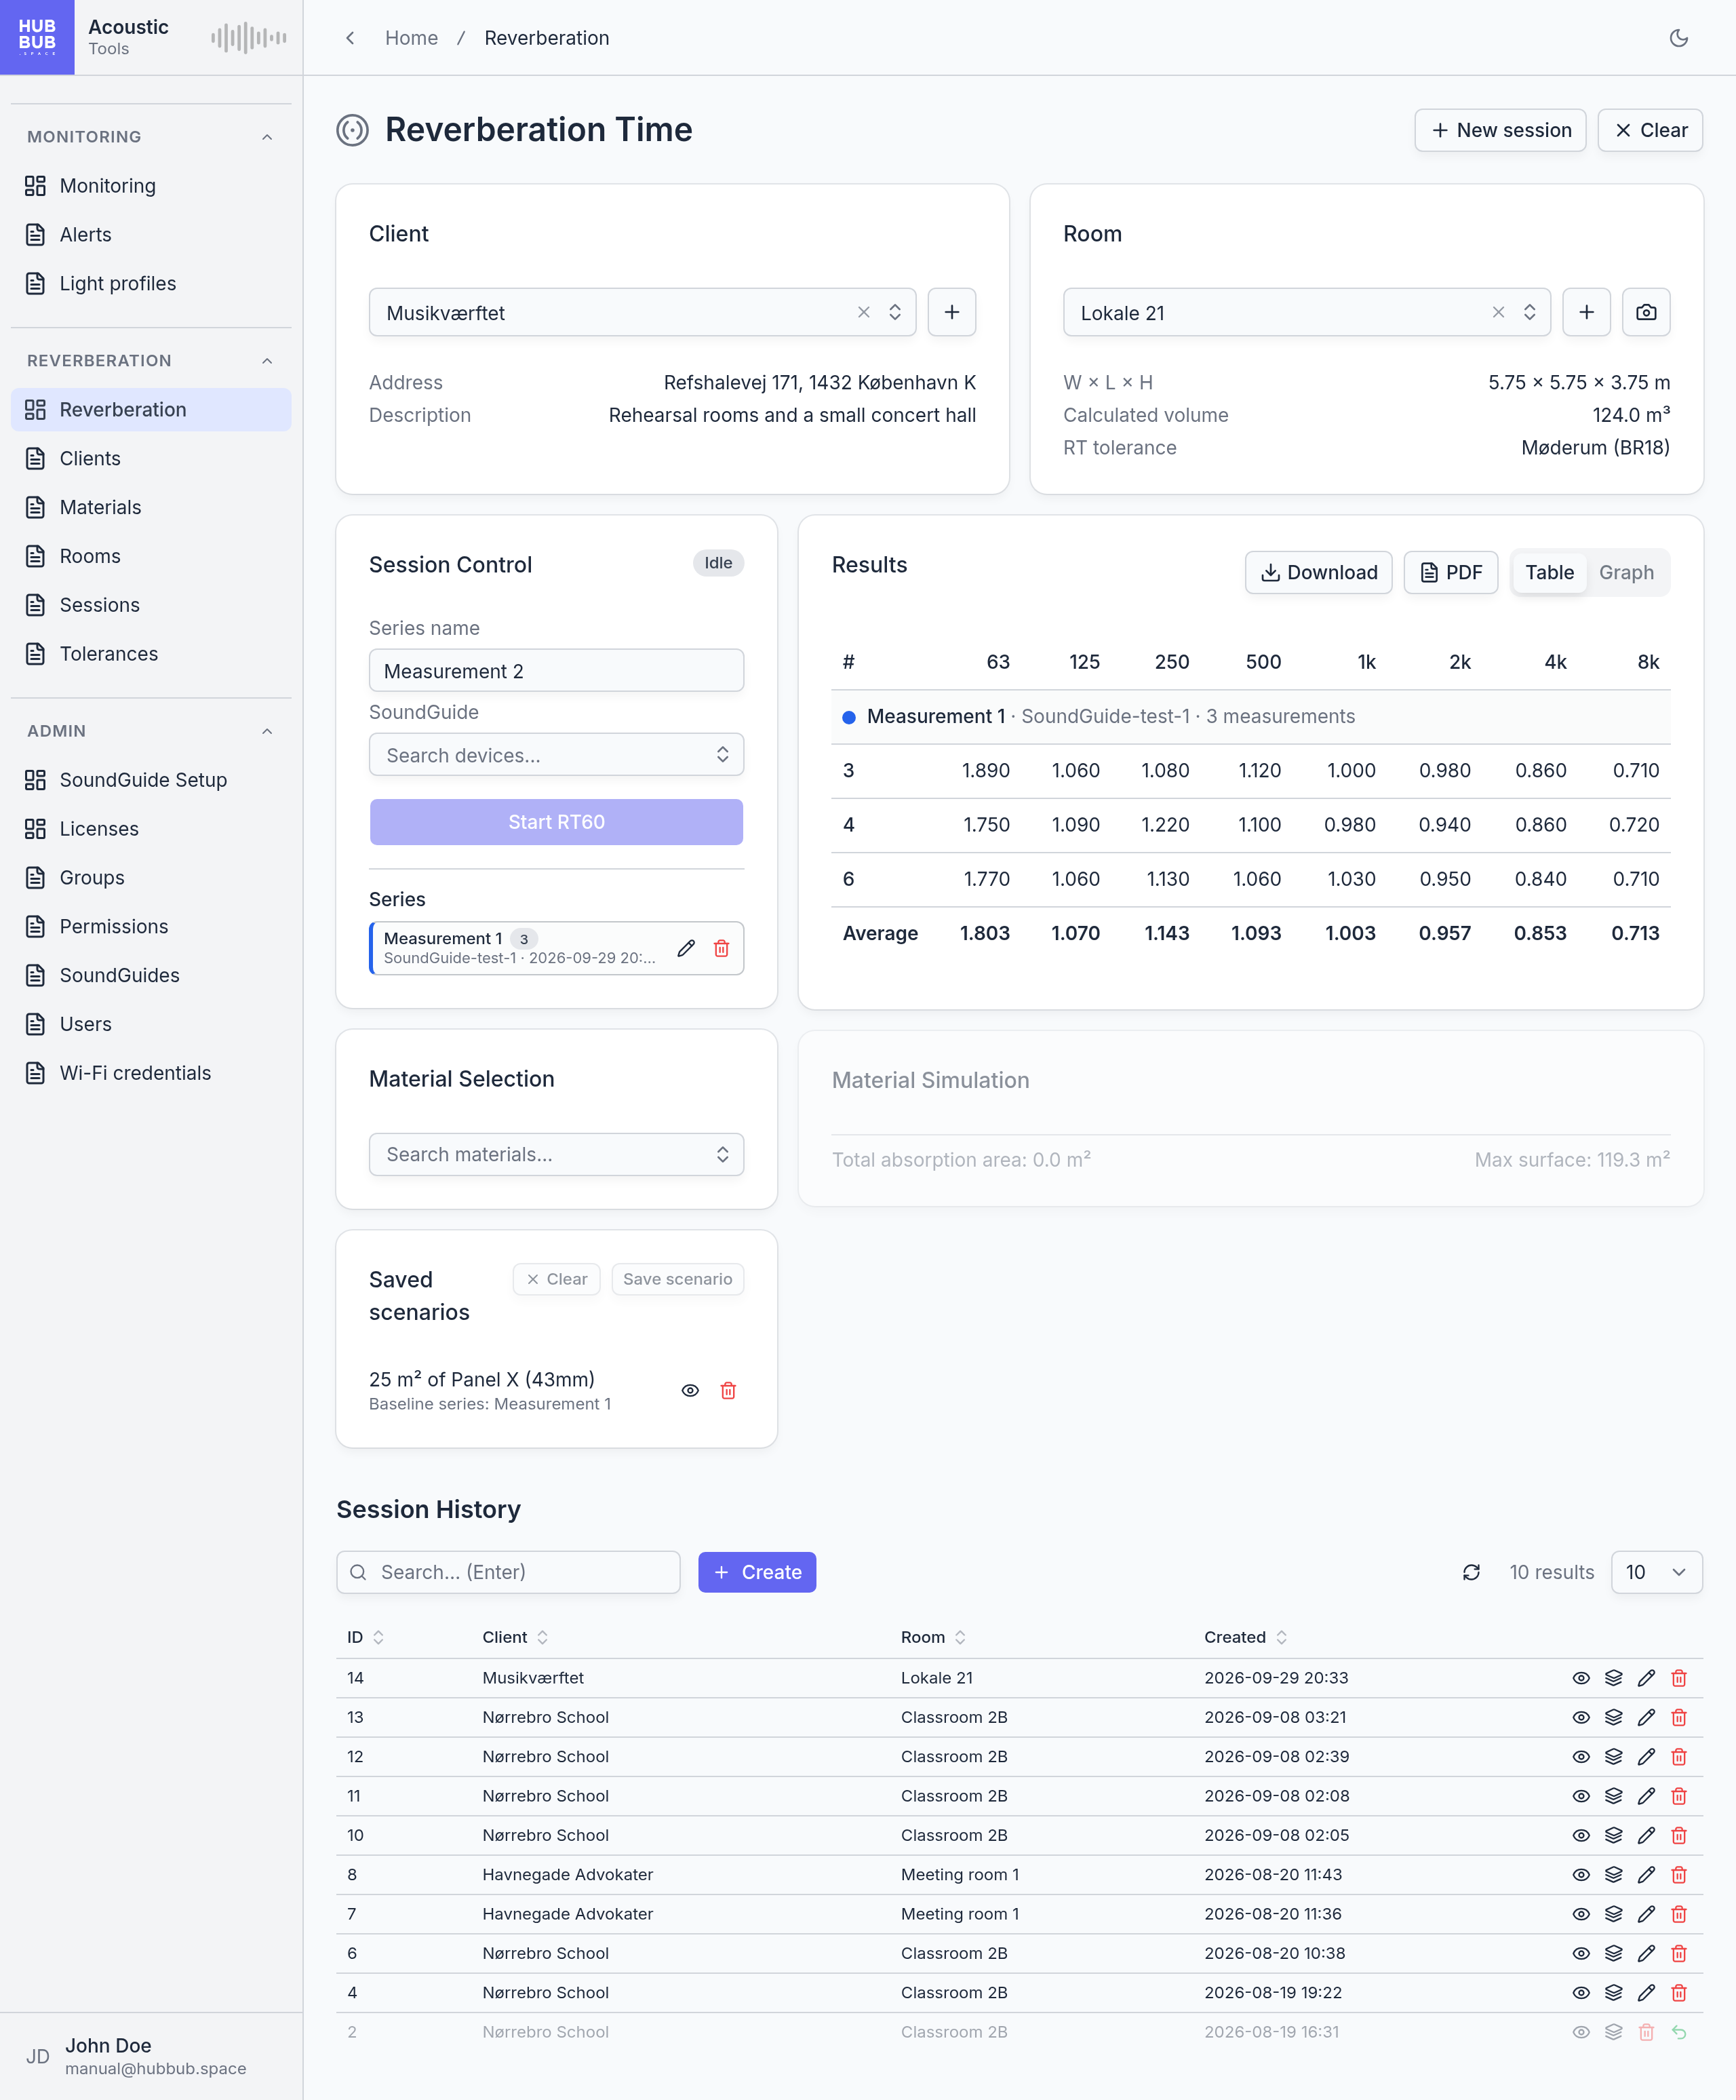Sort session history by Created
The height and width of the screenshot is (2100, 1736).
(1245, 1637)
